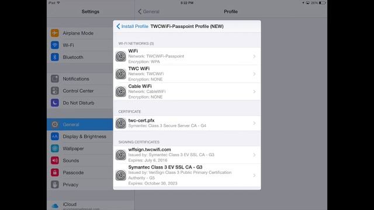Open Display & Brightness settings
Viewport: 374px width, 210px height.
[79, 136]
